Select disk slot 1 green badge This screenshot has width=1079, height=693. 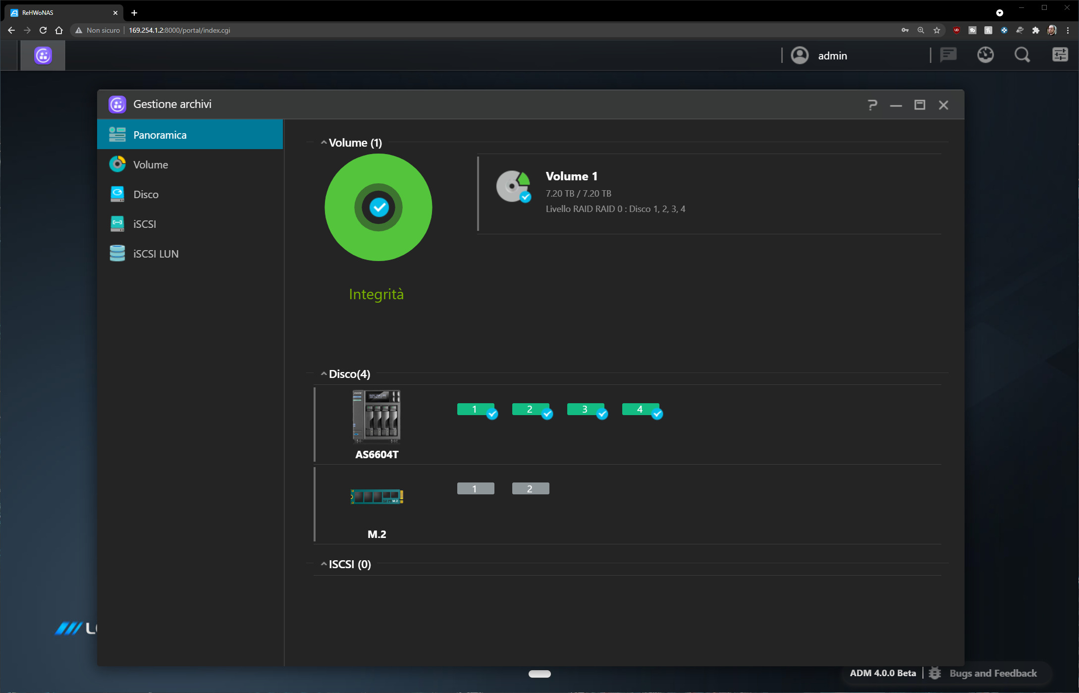pyautogui.click(x=475, y=409)
